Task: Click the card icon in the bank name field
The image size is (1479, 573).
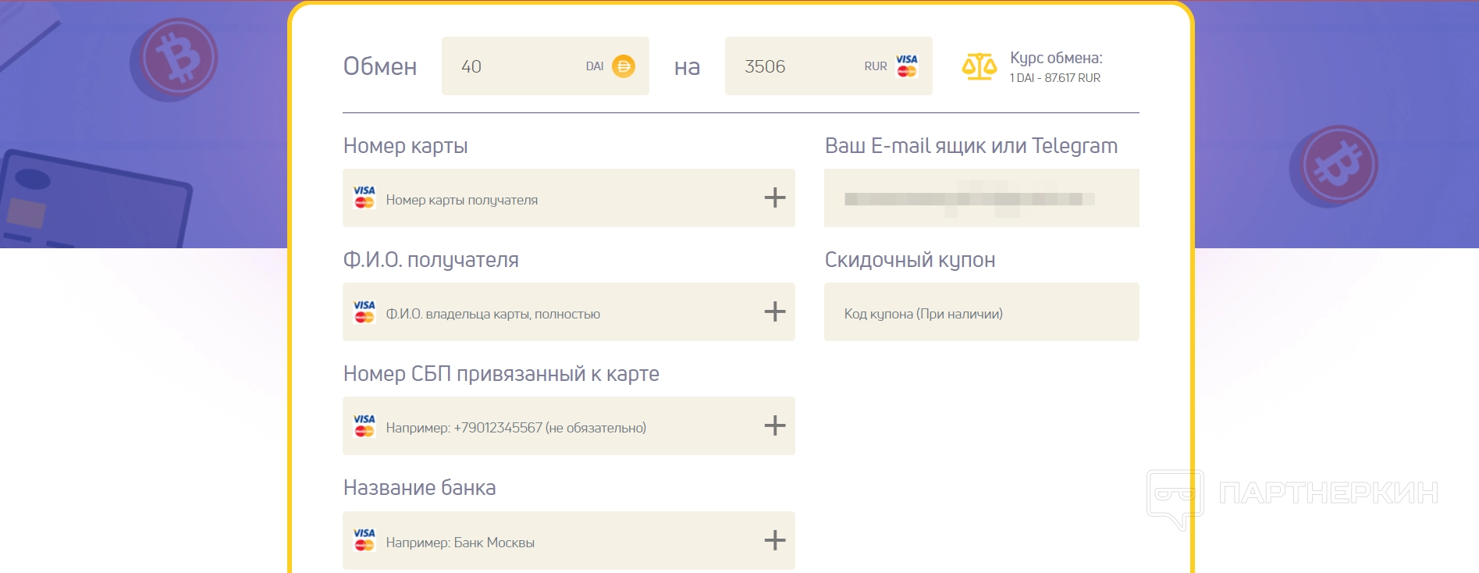Action: [x=364, y=540]
